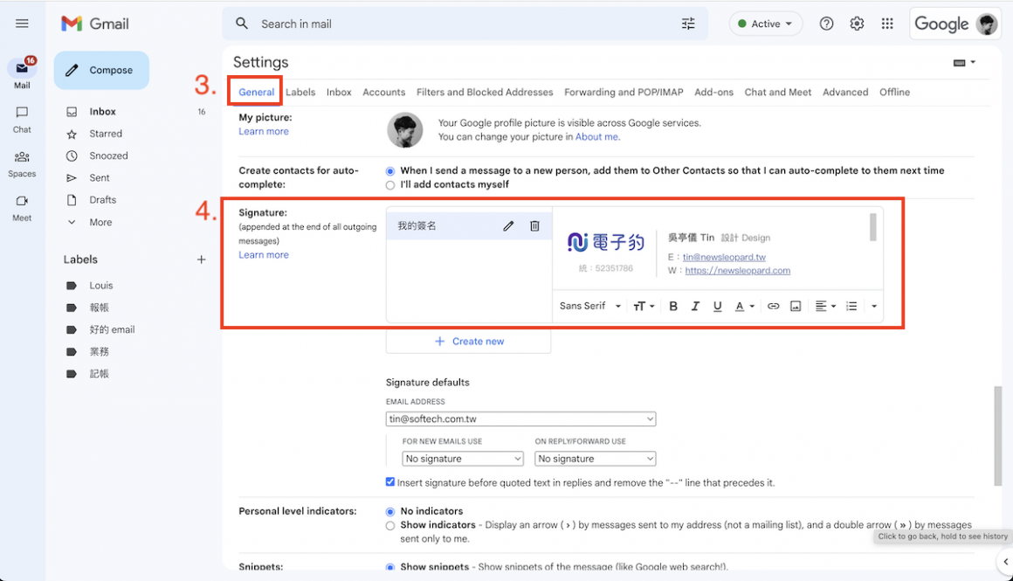
Task: Insert a link using the link icon
Action: (773, 306)
